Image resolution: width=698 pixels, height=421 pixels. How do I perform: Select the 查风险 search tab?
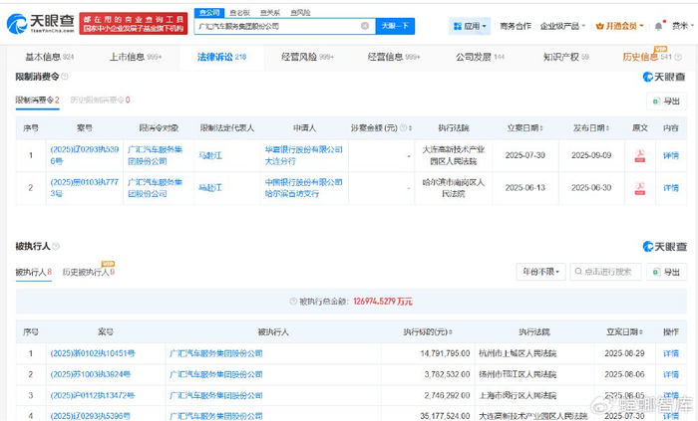tap(300, 12)
